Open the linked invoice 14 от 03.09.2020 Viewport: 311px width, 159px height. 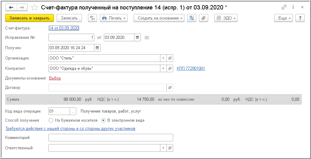point(64,28)
